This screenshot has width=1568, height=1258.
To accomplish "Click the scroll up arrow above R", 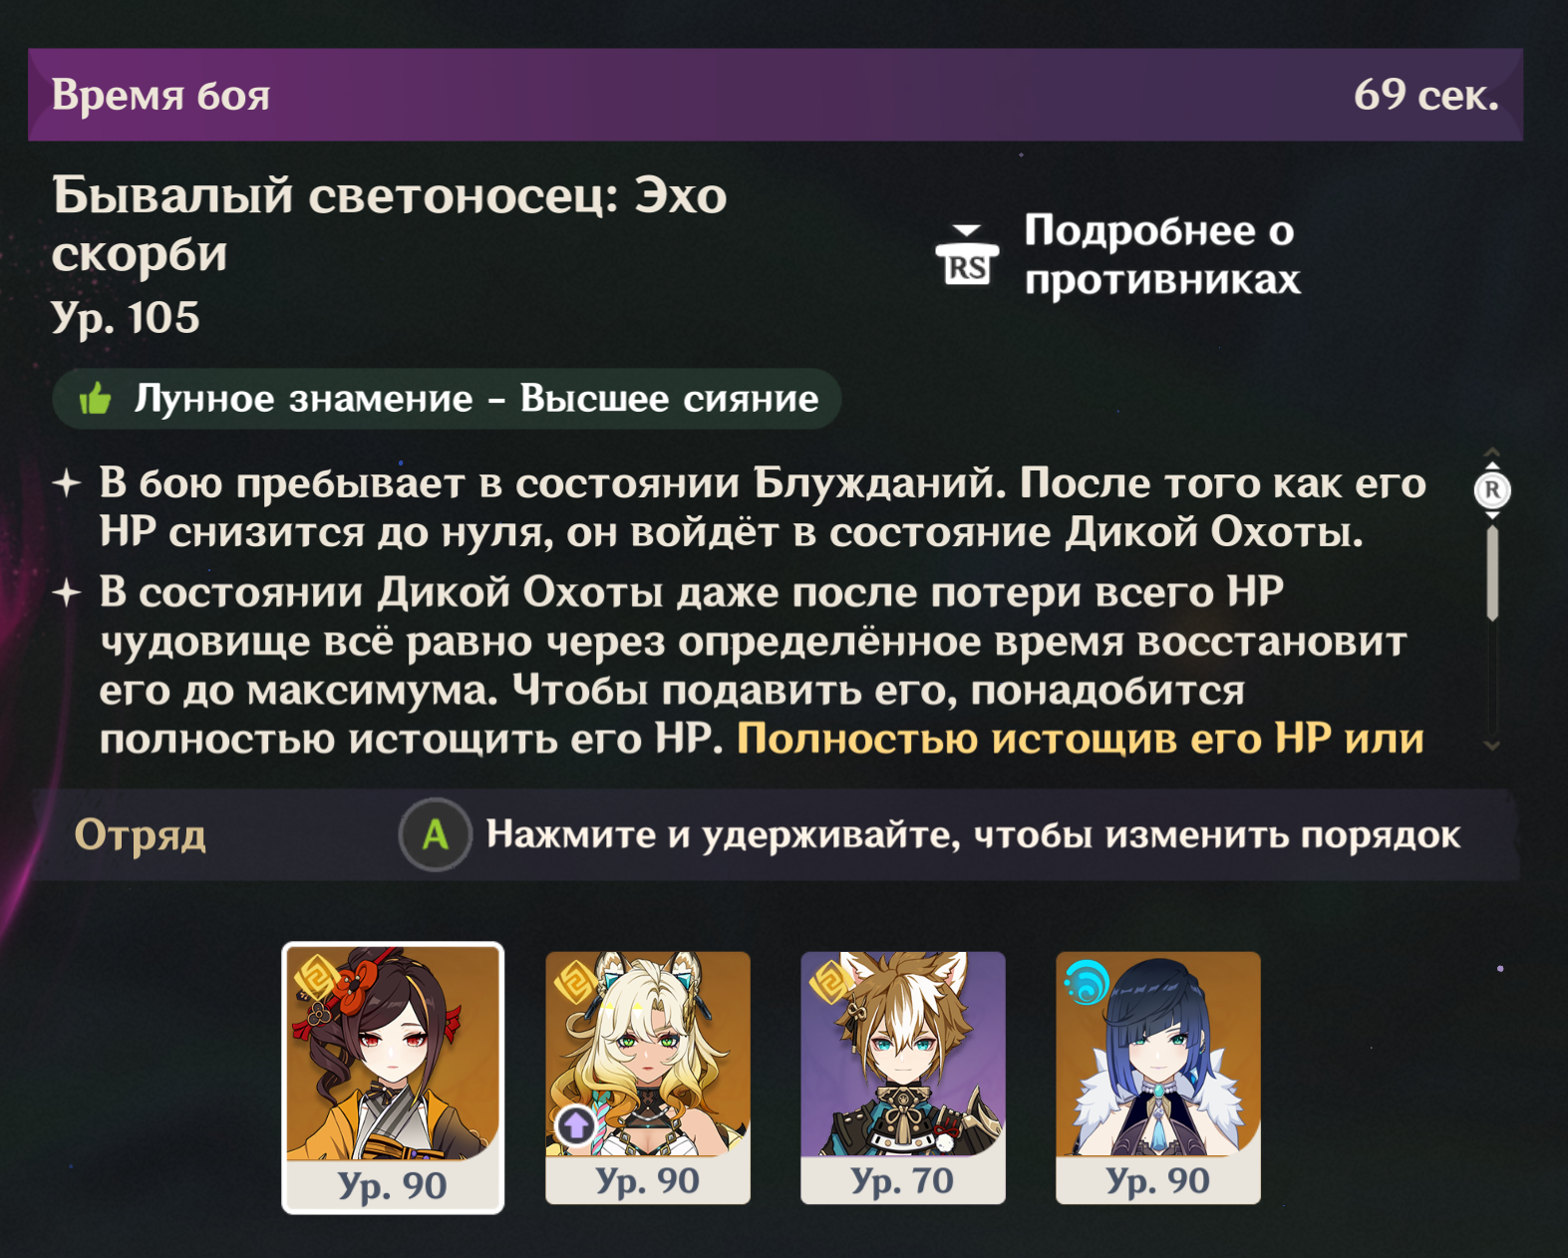I will tap(1492, 454).
